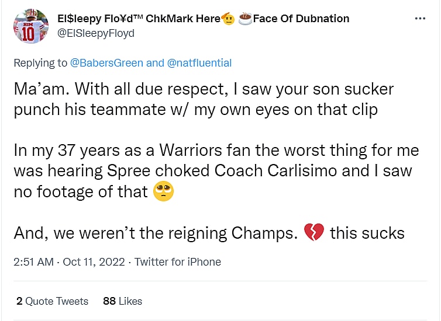The image size is (441, 321).
Task: View the 2 Quote Tweets
Action: (52, 301)
